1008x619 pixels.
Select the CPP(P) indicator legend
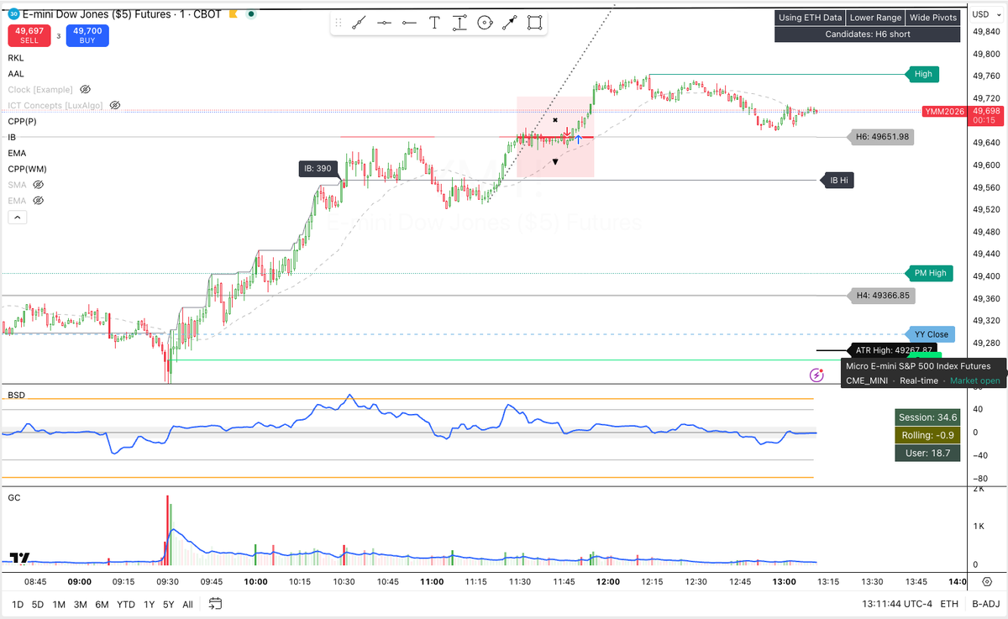pyautogui.click(x=22, y=121)
